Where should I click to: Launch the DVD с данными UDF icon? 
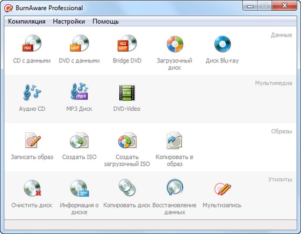pyautogui.click(x=80, y=43)
